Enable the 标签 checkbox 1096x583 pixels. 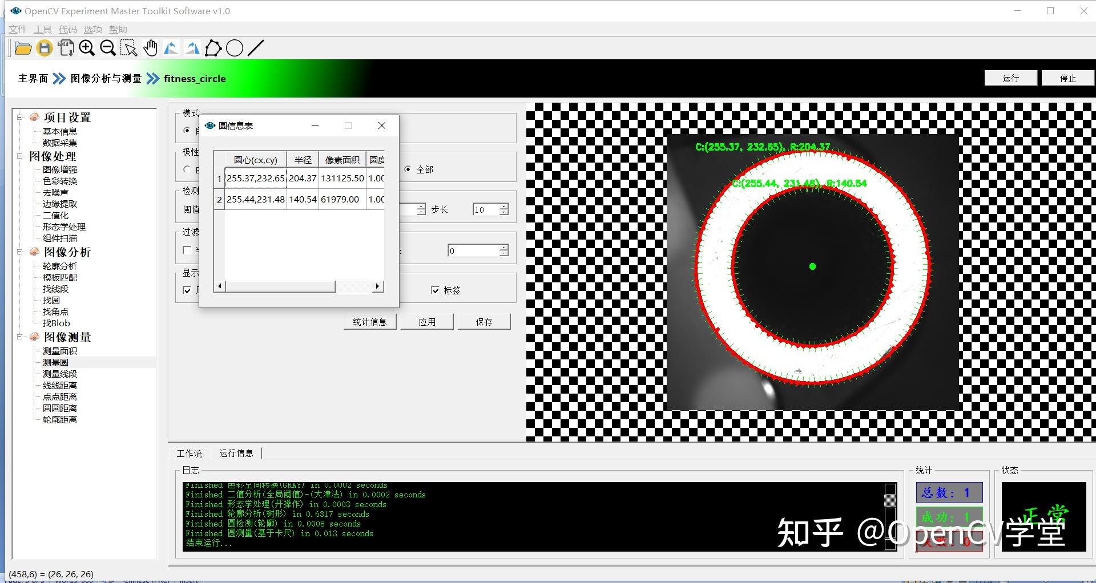point(436,290)
